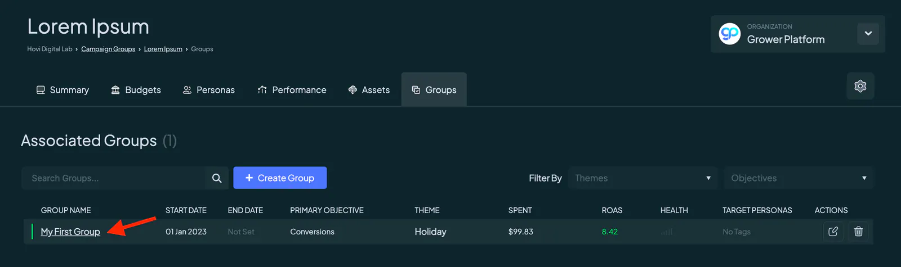901x267 pixels.
Task: Click the Create Group button
Action: point(280,178)
